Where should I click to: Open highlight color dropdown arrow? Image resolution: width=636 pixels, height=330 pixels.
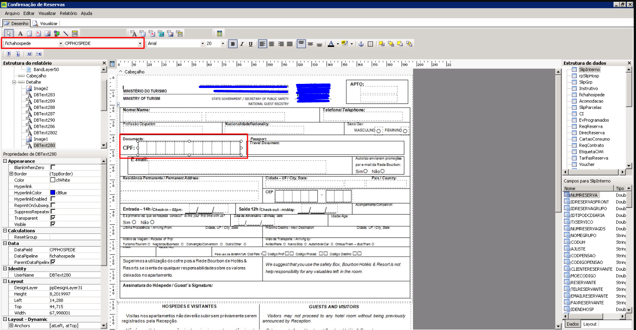click(x=352, y=44)
